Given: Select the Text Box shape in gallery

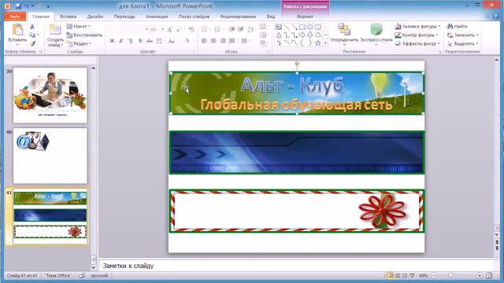Looking at the screenshot, I should coord(279,27).
